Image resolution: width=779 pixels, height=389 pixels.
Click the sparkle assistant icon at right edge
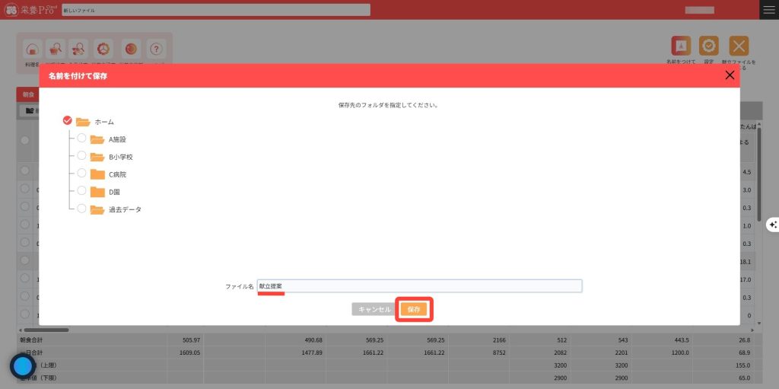pyautogui.click(x=772, y=225)
